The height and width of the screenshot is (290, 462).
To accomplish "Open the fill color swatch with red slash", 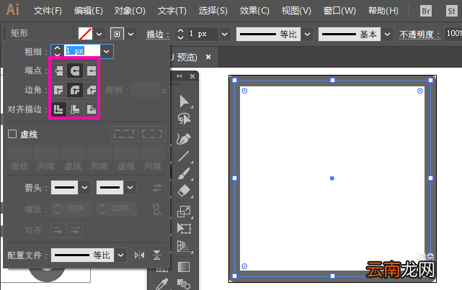I will coord(86,34).
